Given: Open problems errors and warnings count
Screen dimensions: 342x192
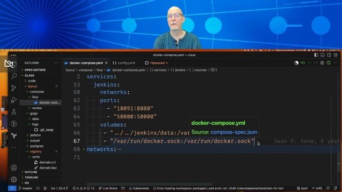Looking at the screenshot, I should coord(83,188).
